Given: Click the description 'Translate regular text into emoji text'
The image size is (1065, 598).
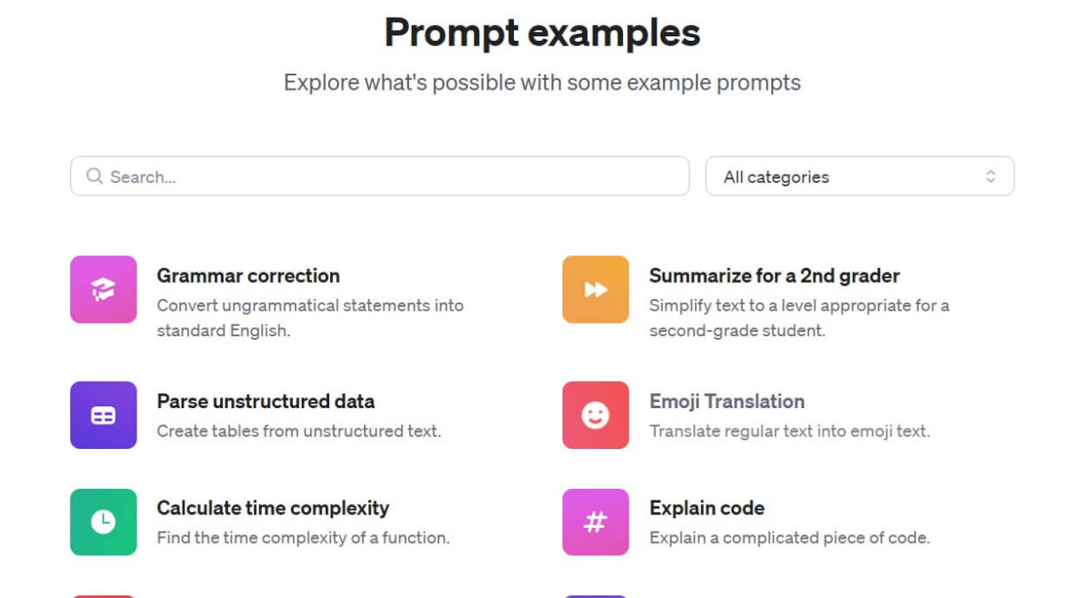Looking at the screenshot, I should click(789, 431).
